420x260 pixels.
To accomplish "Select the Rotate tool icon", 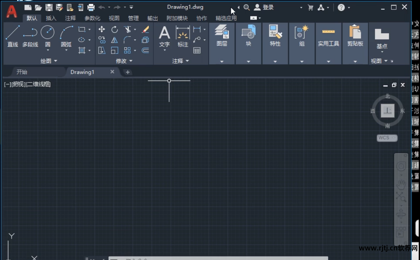I will click(114, 29).
